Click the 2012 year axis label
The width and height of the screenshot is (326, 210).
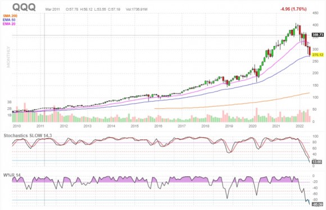(x=64, y=126)
